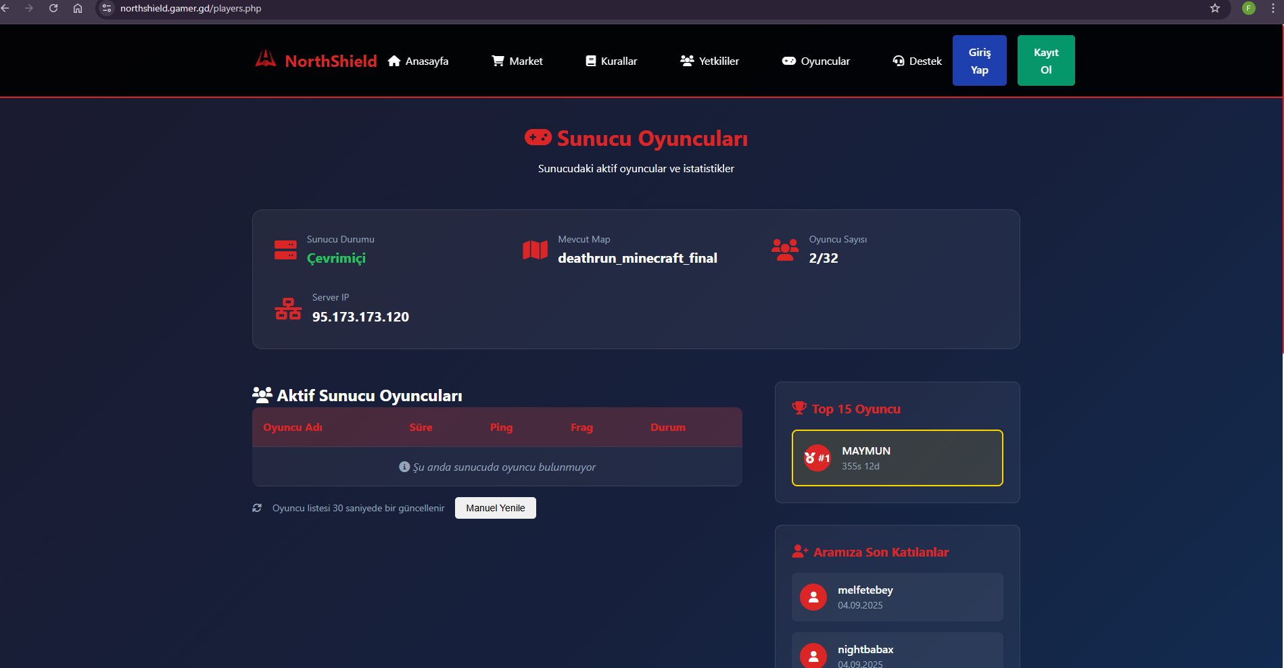Open the Yetkililer menu item
The height and width of the screenshot is (668, 1284).
point(710,61)
